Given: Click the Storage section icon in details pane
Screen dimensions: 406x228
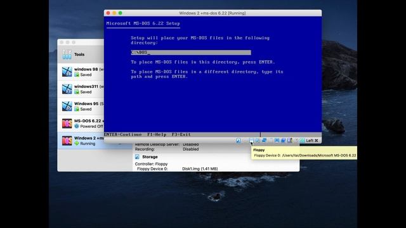Looking at the screenshot, I should coord(137,157).
